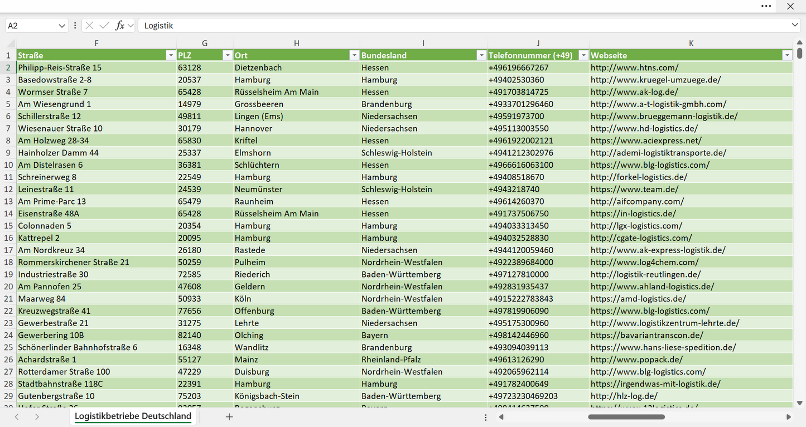Click the next sheet navigation arrow
The image size is (806, 427).
coord(37,417)
